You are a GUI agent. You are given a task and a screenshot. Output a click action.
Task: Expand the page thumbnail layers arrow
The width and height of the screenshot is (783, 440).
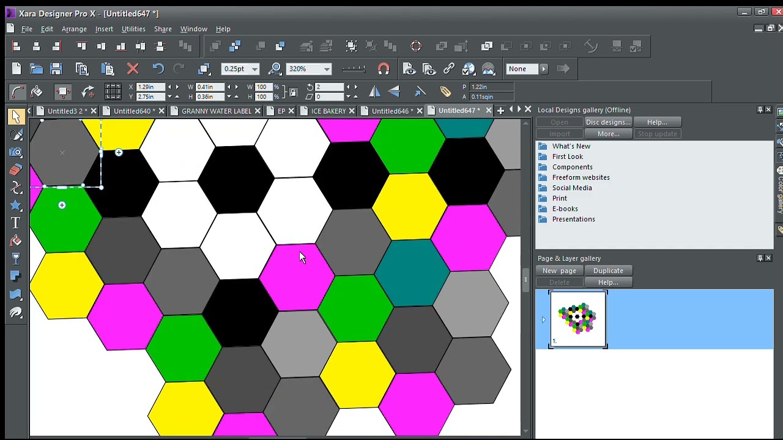coord(543,320)
